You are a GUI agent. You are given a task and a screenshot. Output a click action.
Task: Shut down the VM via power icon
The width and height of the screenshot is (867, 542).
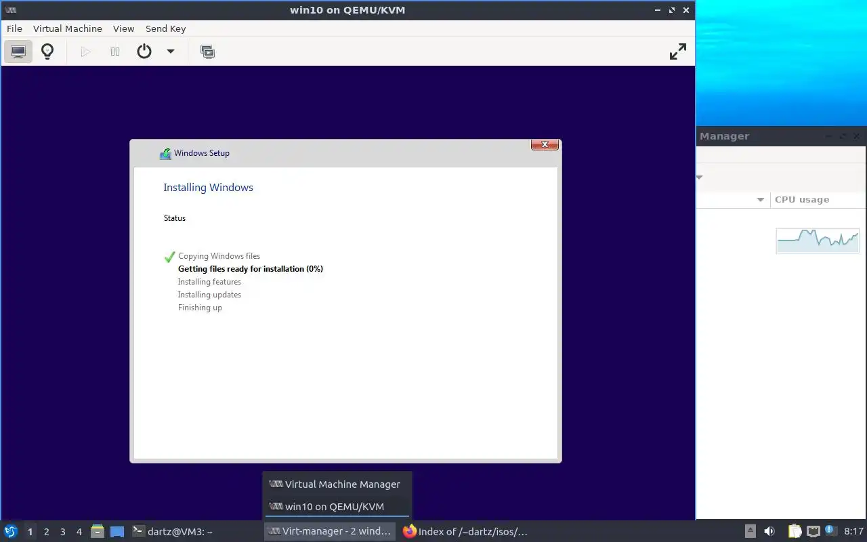(x=144, y=51)
